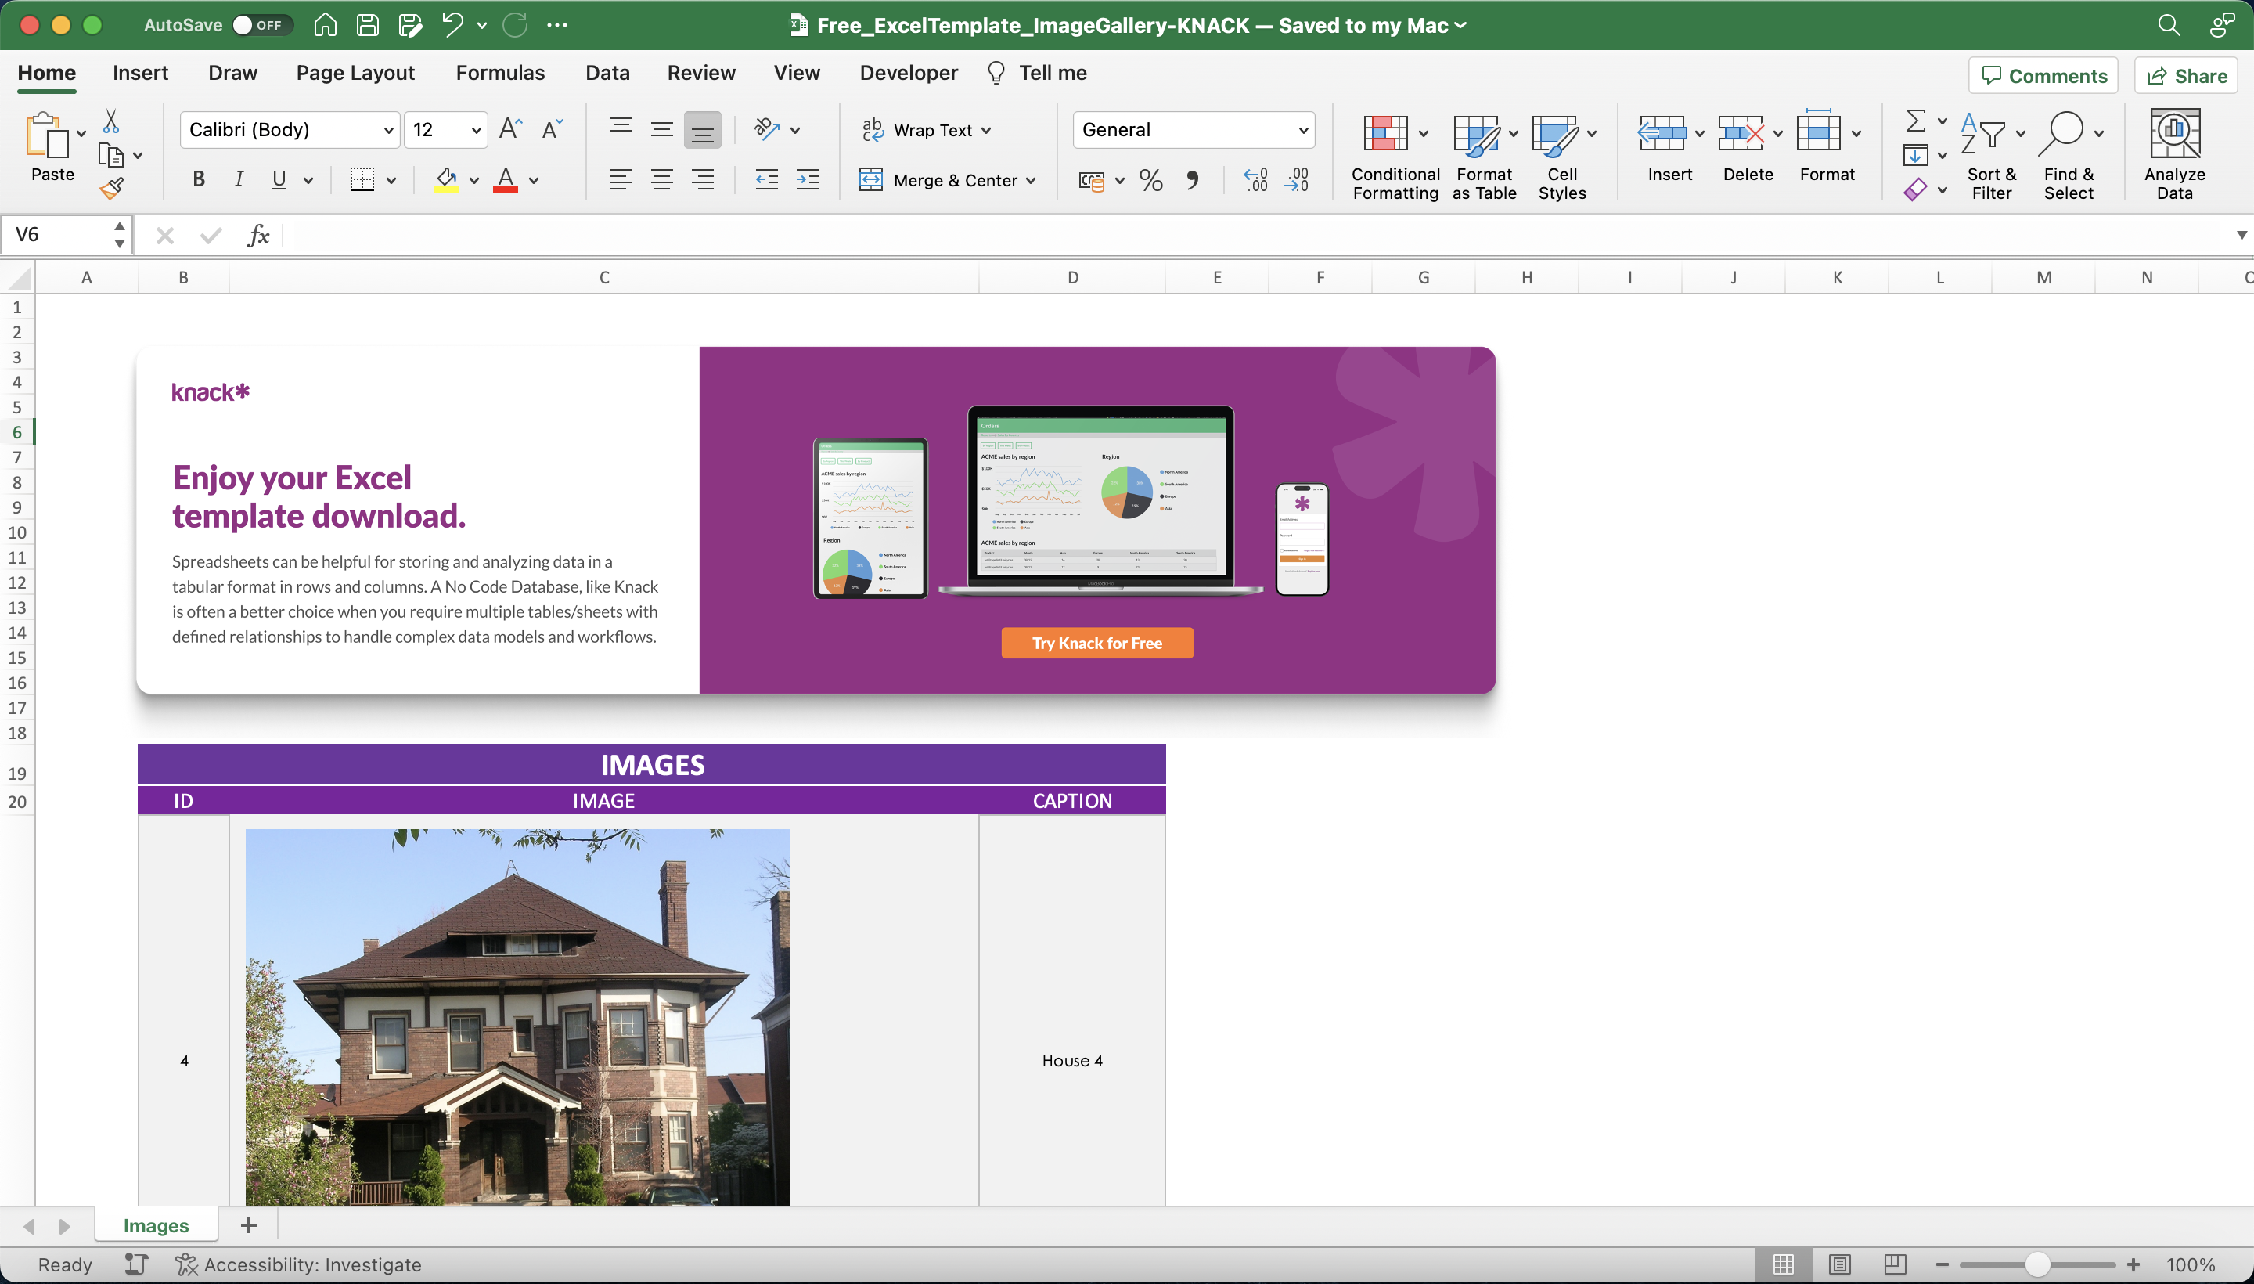Select the Increase Indent icon
This screenshot has width=2254, height=1284.
808,180
